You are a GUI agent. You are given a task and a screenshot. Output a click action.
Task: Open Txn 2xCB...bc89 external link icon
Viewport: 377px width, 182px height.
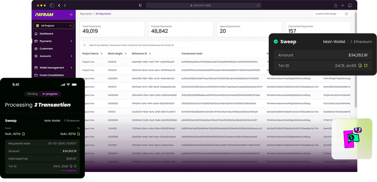tap(366, 66)
